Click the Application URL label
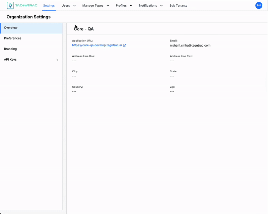268x214 pixels. click(82, 41)
